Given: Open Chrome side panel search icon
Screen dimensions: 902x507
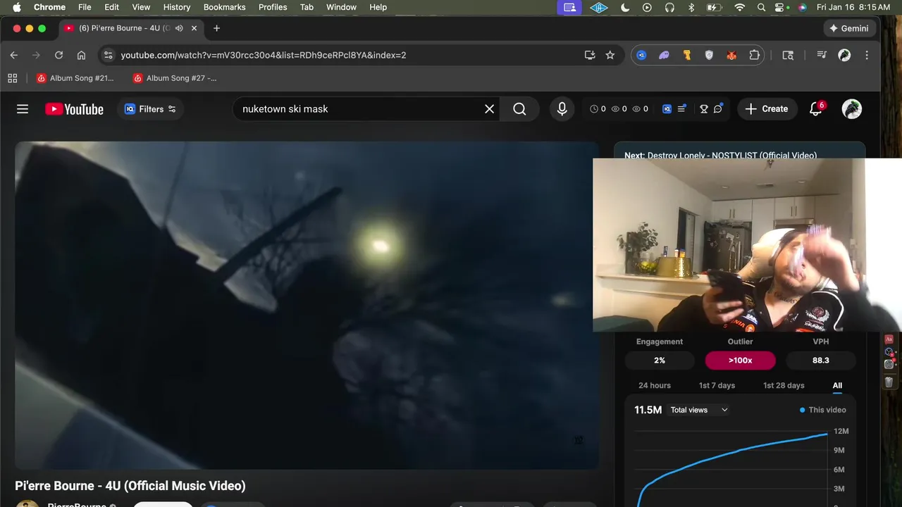Looking at the screenshot, I should tap(788, 55).
